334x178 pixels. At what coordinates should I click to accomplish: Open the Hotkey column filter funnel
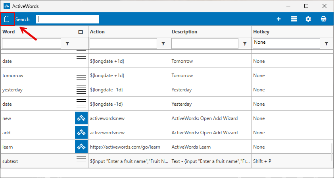(326, 44)
